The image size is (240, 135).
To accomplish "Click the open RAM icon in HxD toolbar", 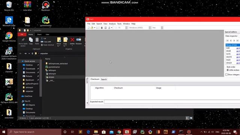I will click(x=102, y=28).
